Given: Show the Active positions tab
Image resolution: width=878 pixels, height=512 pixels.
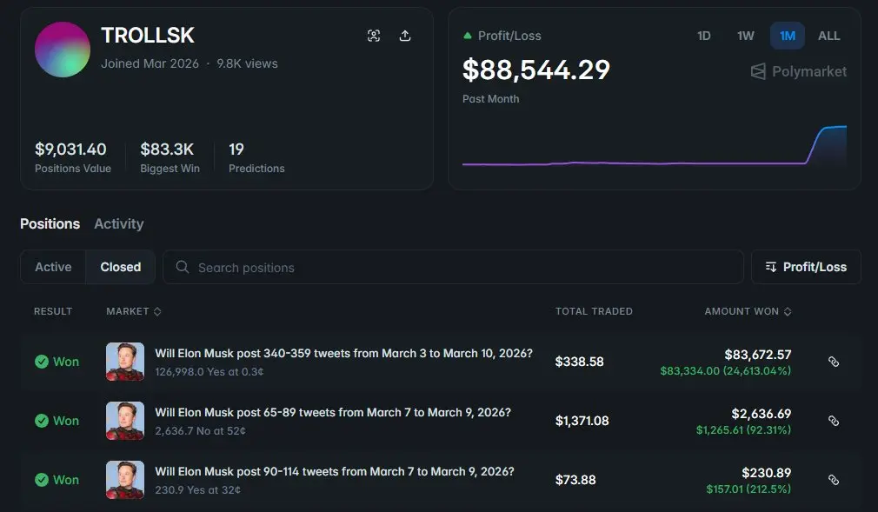Looking at the screenshot, I should [x=53, y=267].
